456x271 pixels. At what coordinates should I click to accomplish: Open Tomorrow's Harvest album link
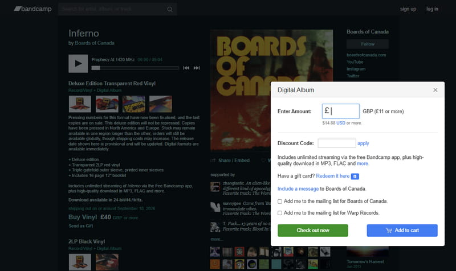tap(365, 262)
